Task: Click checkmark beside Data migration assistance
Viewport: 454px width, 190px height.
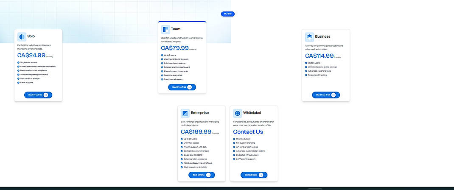Action: [182, 159]
